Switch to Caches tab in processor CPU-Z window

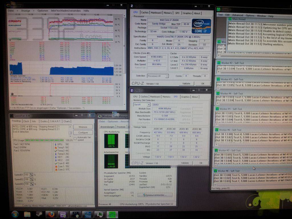pyautogui.click(x=145, y=13)
